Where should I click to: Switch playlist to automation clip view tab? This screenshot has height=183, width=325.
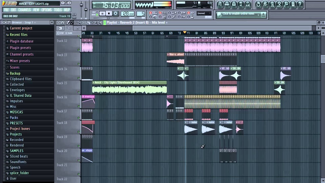pyautogui.click(x=69, y=28)
